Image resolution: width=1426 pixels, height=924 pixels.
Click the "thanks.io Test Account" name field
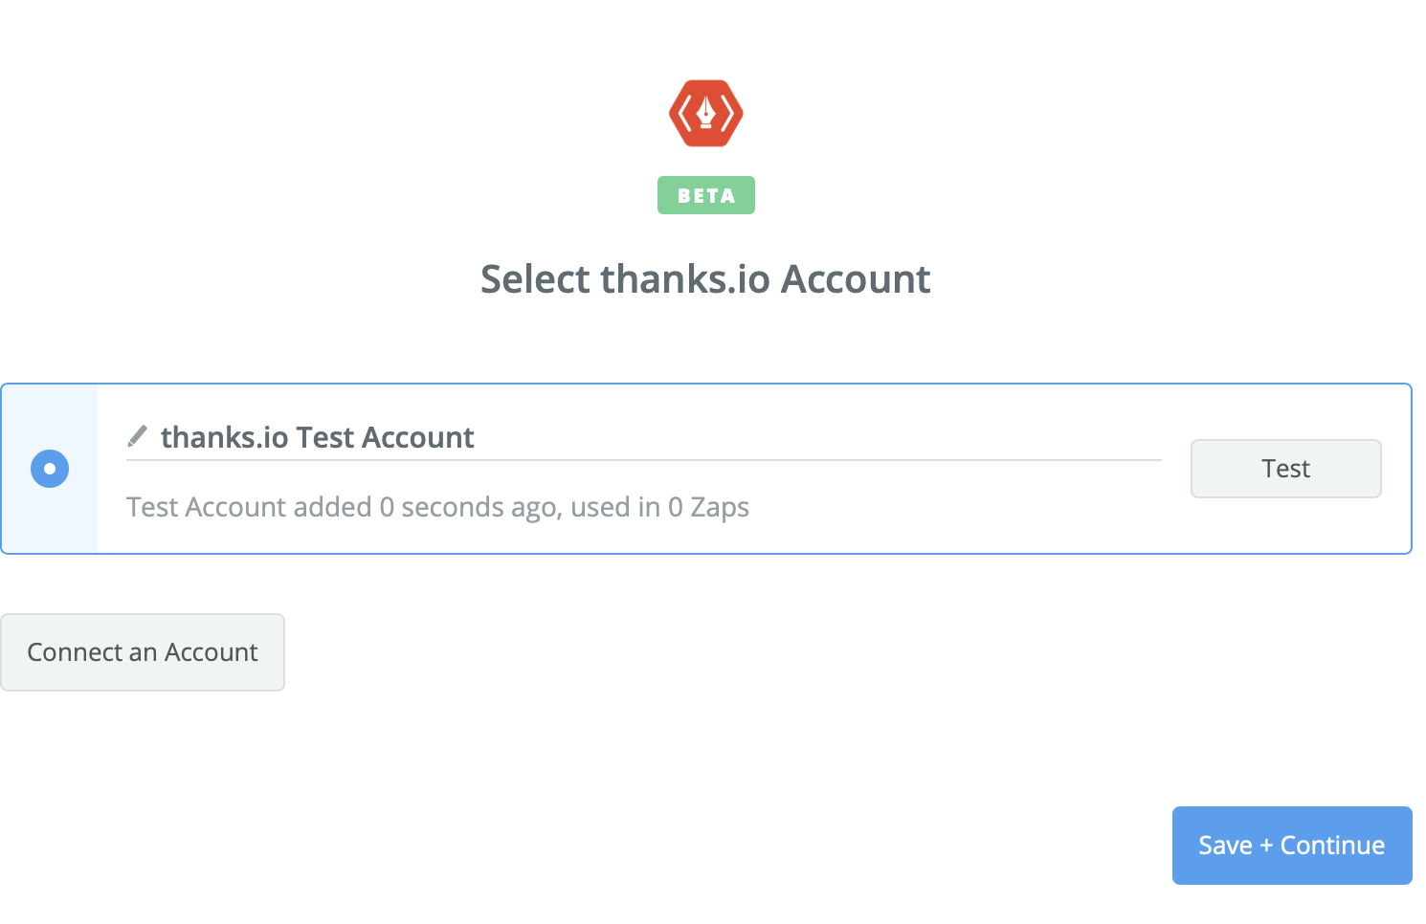coord(317,437)
